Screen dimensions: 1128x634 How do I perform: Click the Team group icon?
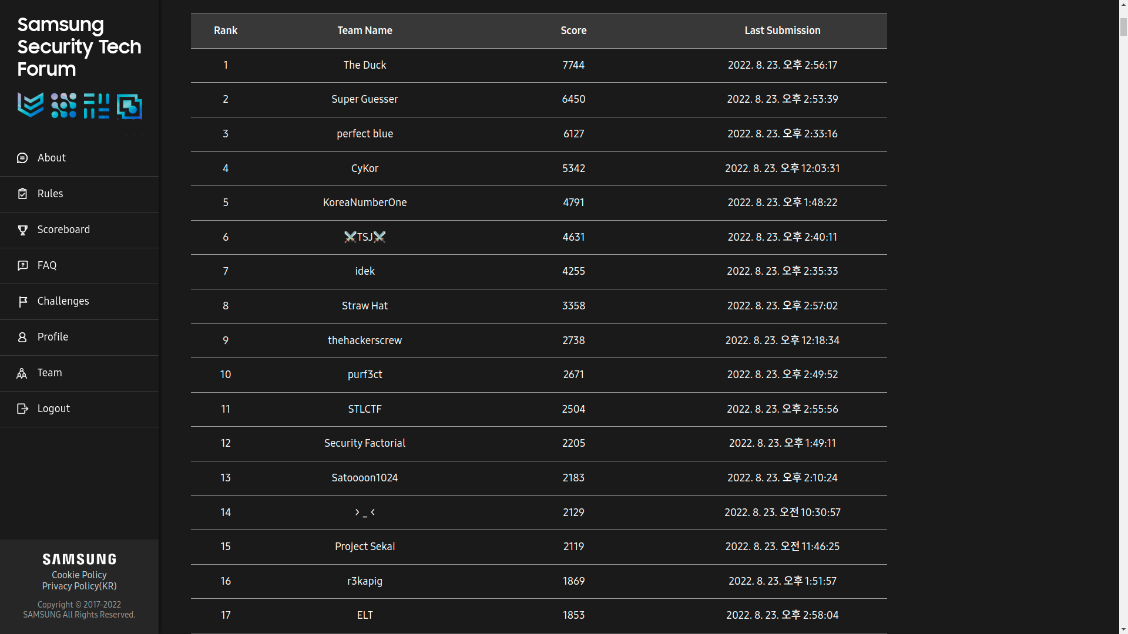(x=22, y=373)
